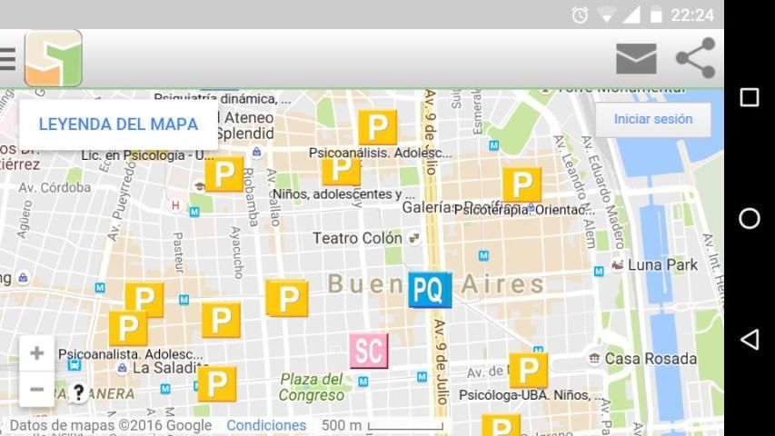Tap the P marker above Psicoanálisis. Adolesc...
This screenshot has height=436, width=775.
point(377,127)
